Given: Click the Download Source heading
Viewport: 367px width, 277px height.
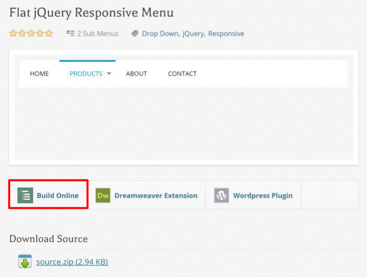Looking at the screenshot, I should click(x=48, y=239).
